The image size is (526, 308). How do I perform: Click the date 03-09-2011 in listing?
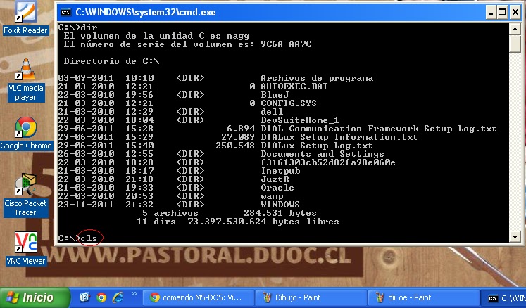click(x=86, y=78)
